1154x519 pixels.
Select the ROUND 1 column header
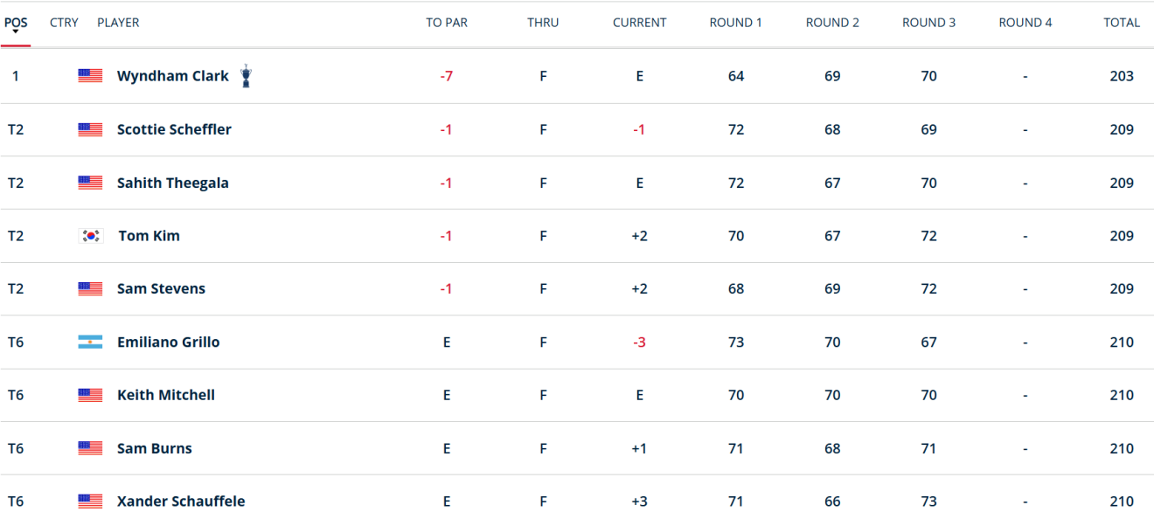[735, 23]
